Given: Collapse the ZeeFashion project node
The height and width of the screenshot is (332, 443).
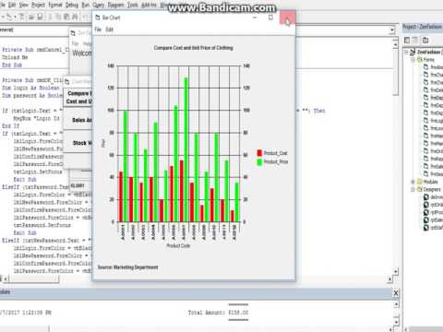Looking at the screenshot, I should [x=406, y=52].
